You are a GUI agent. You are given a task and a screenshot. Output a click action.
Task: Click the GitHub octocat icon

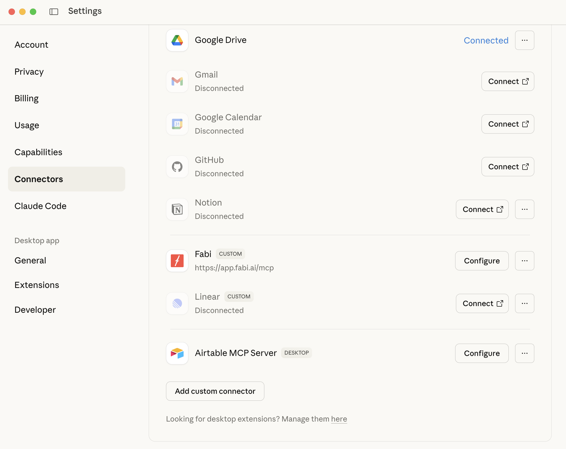click(177, 167)
